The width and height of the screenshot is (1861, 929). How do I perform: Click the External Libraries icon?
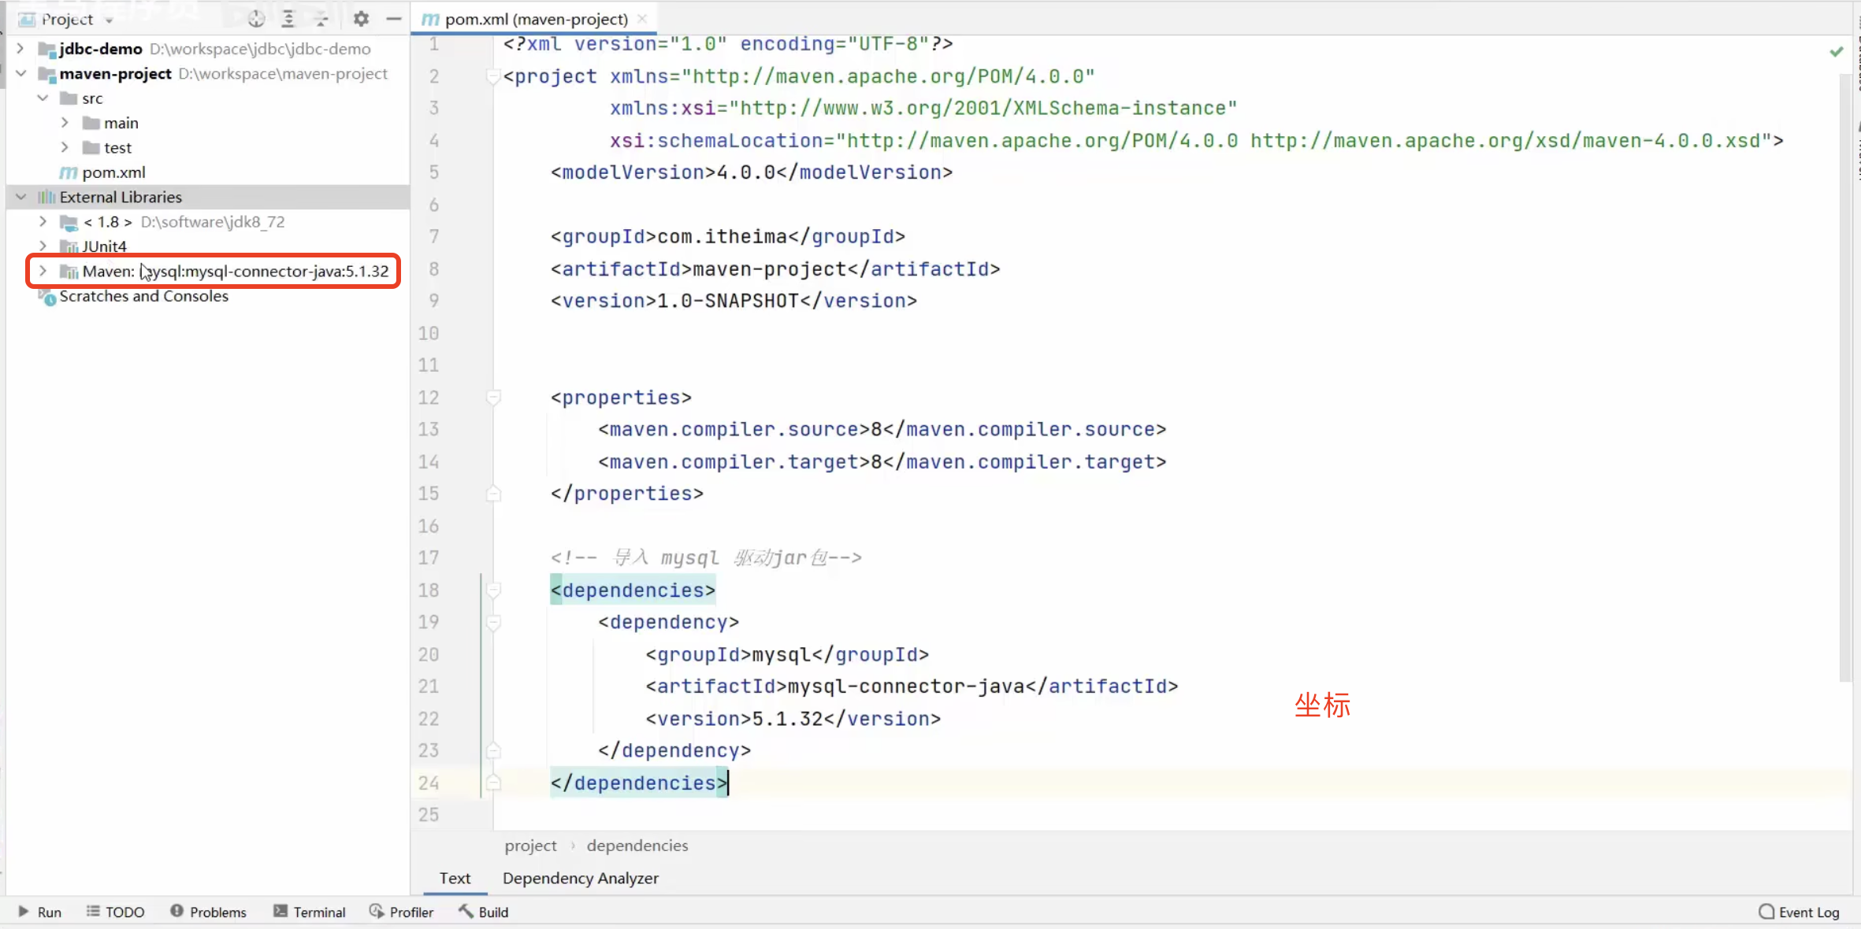[x=47, y=197]
